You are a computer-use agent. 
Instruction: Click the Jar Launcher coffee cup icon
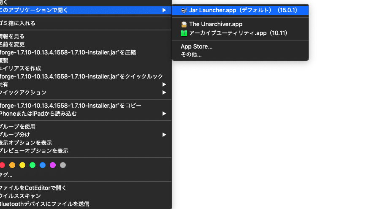coord(184,11)
